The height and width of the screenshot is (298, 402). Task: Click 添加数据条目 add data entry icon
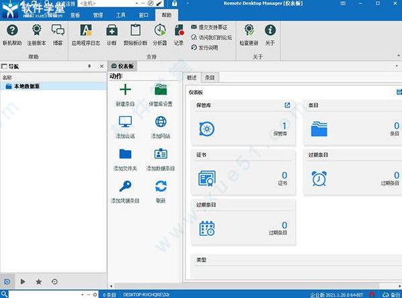161,154
